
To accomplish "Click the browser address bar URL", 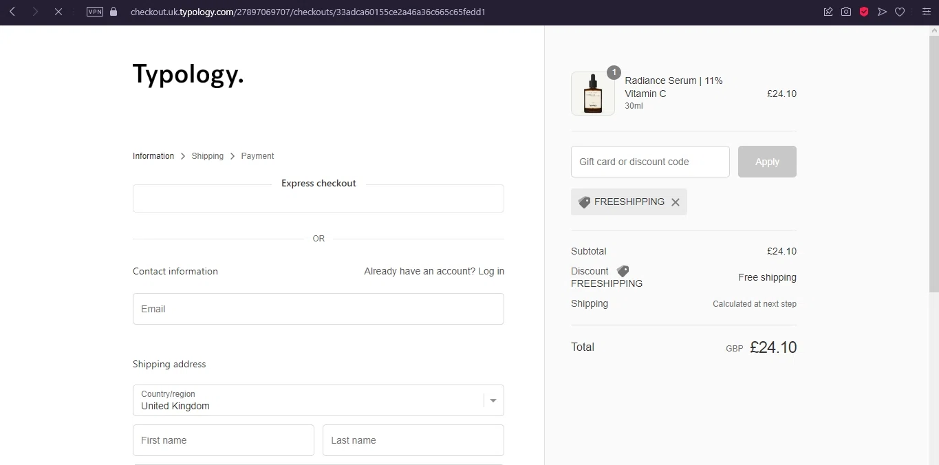I will click(x=308, y=12).
